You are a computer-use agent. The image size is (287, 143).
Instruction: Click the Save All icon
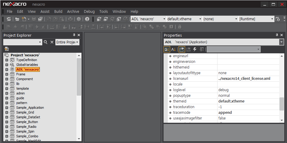[40, 19]
